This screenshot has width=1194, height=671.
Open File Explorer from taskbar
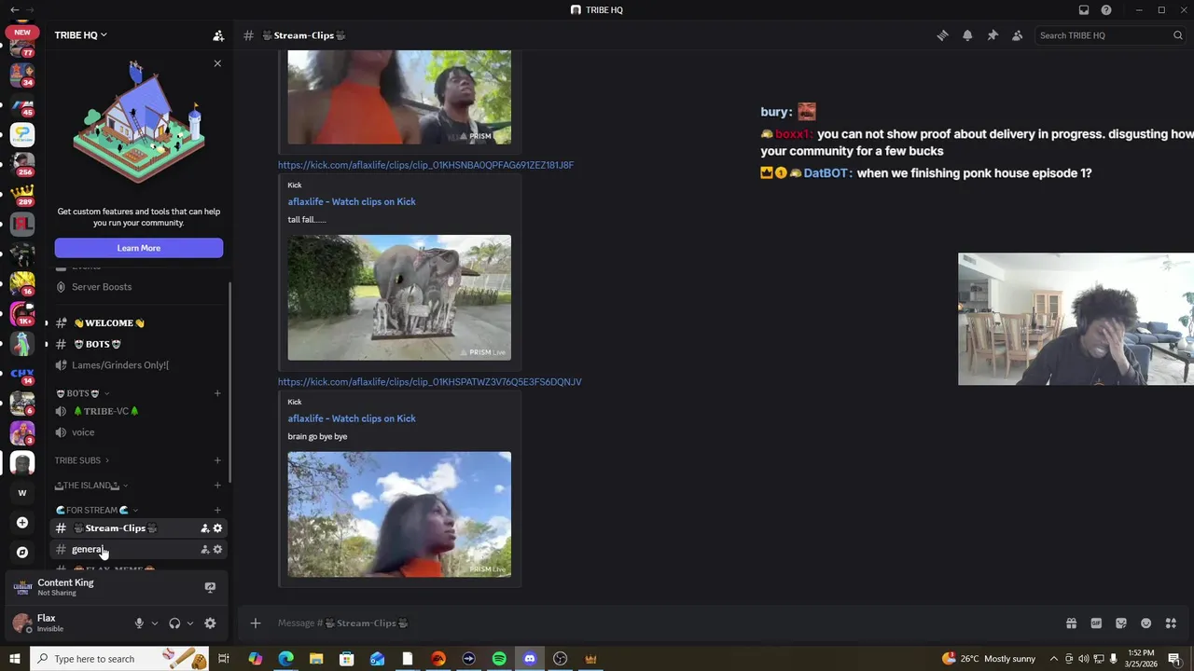pyautogui.click(x=316, y=659)
